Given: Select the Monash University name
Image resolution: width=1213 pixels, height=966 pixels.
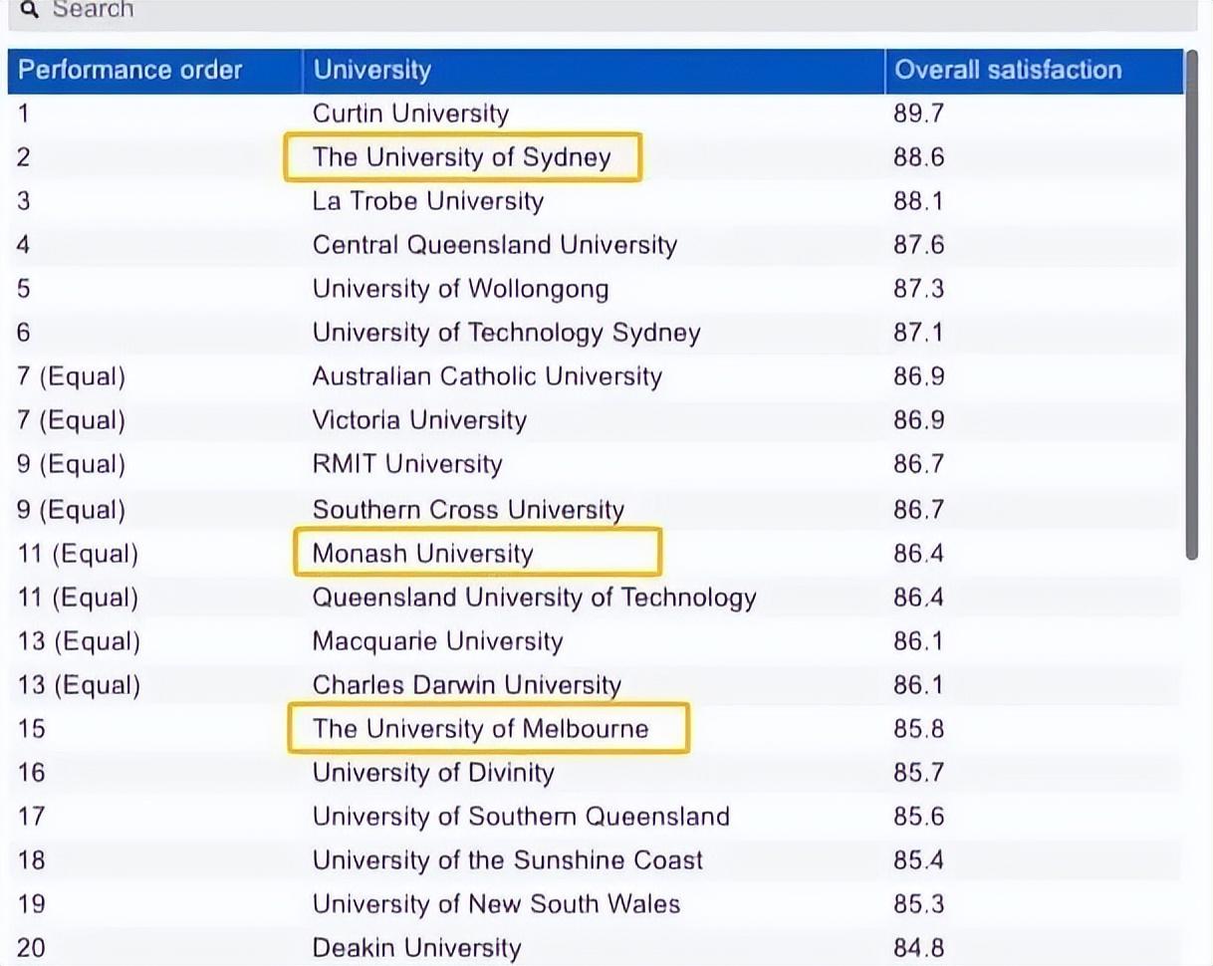Looking at the screenshot, I should 423,554.
